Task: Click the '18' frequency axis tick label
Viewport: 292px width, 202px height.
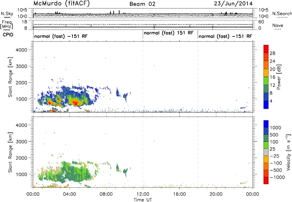Action: [24, 22]
